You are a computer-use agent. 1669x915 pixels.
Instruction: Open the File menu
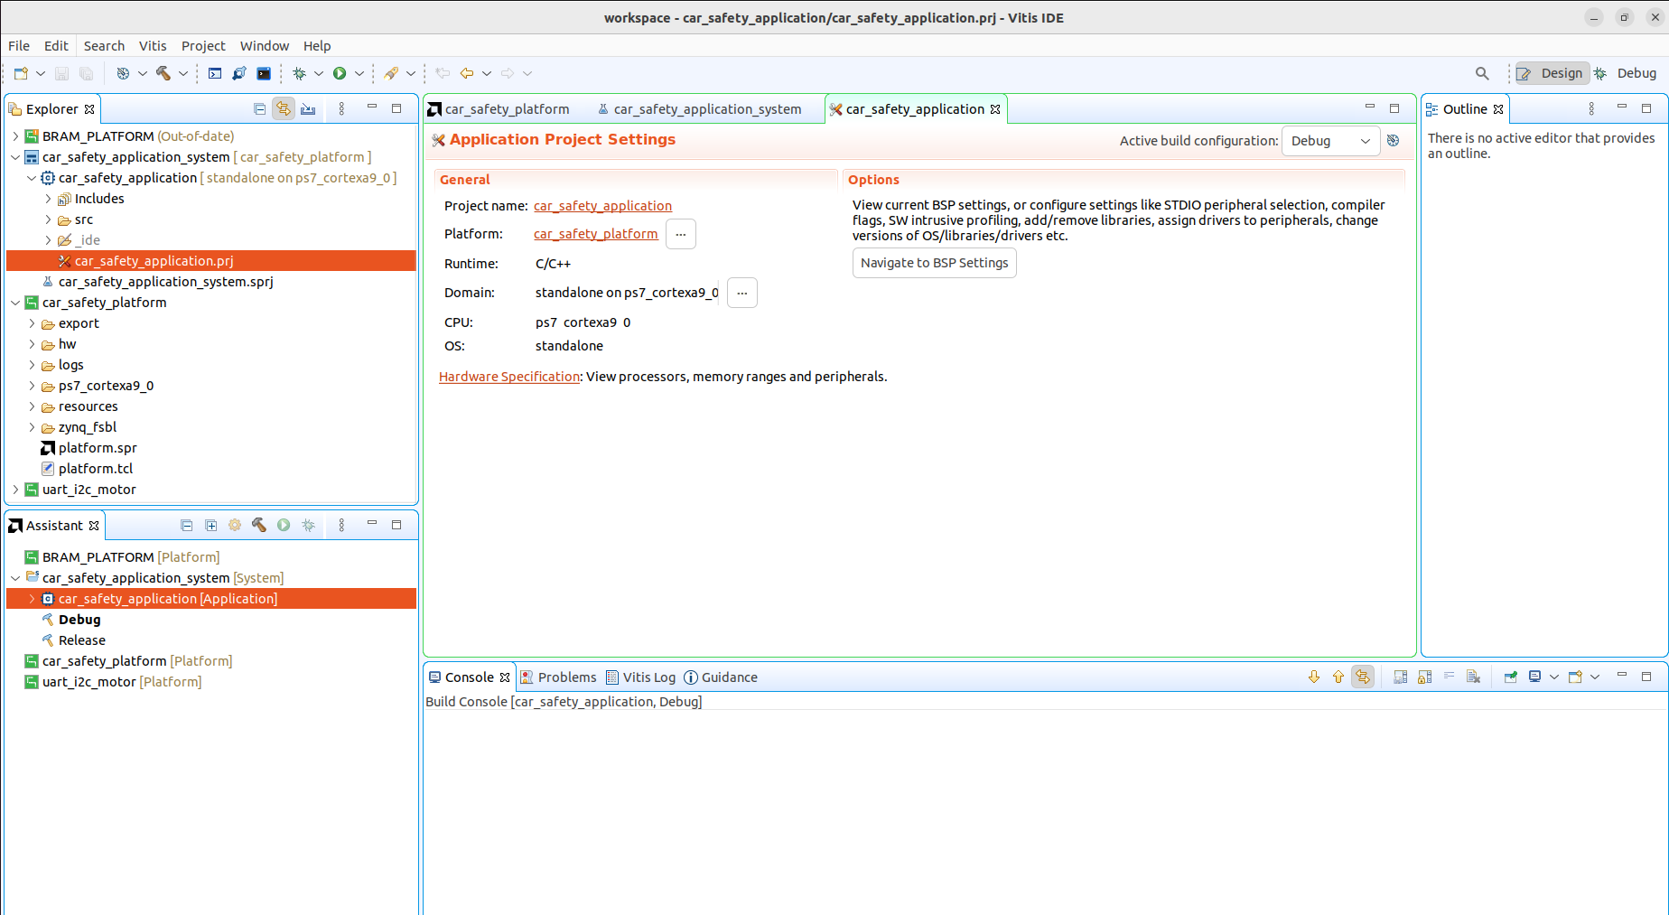pos(19,46)
